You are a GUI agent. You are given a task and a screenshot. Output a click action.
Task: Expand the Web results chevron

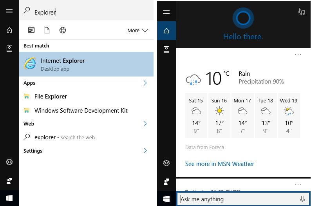(145, 124)
